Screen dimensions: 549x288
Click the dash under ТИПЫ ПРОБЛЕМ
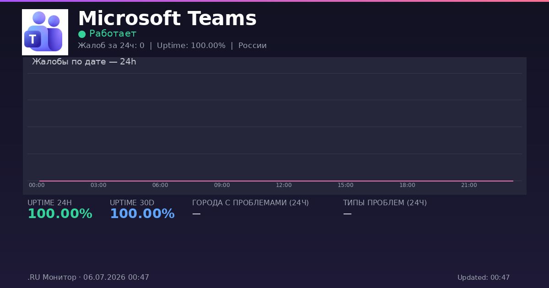pyautogui.click(x=347, y=213)
